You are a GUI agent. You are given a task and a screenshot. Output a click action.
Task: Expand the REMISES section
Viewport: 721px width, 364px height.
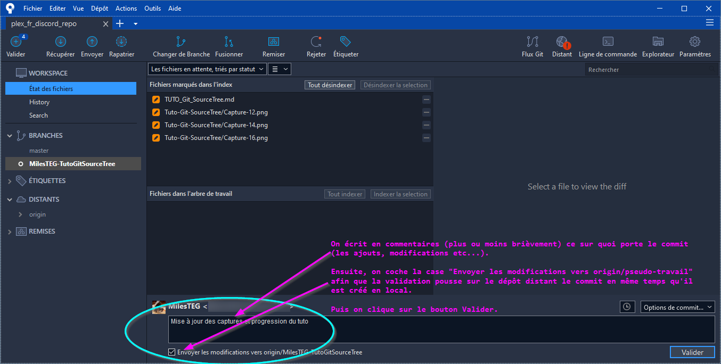coord(10,232)
